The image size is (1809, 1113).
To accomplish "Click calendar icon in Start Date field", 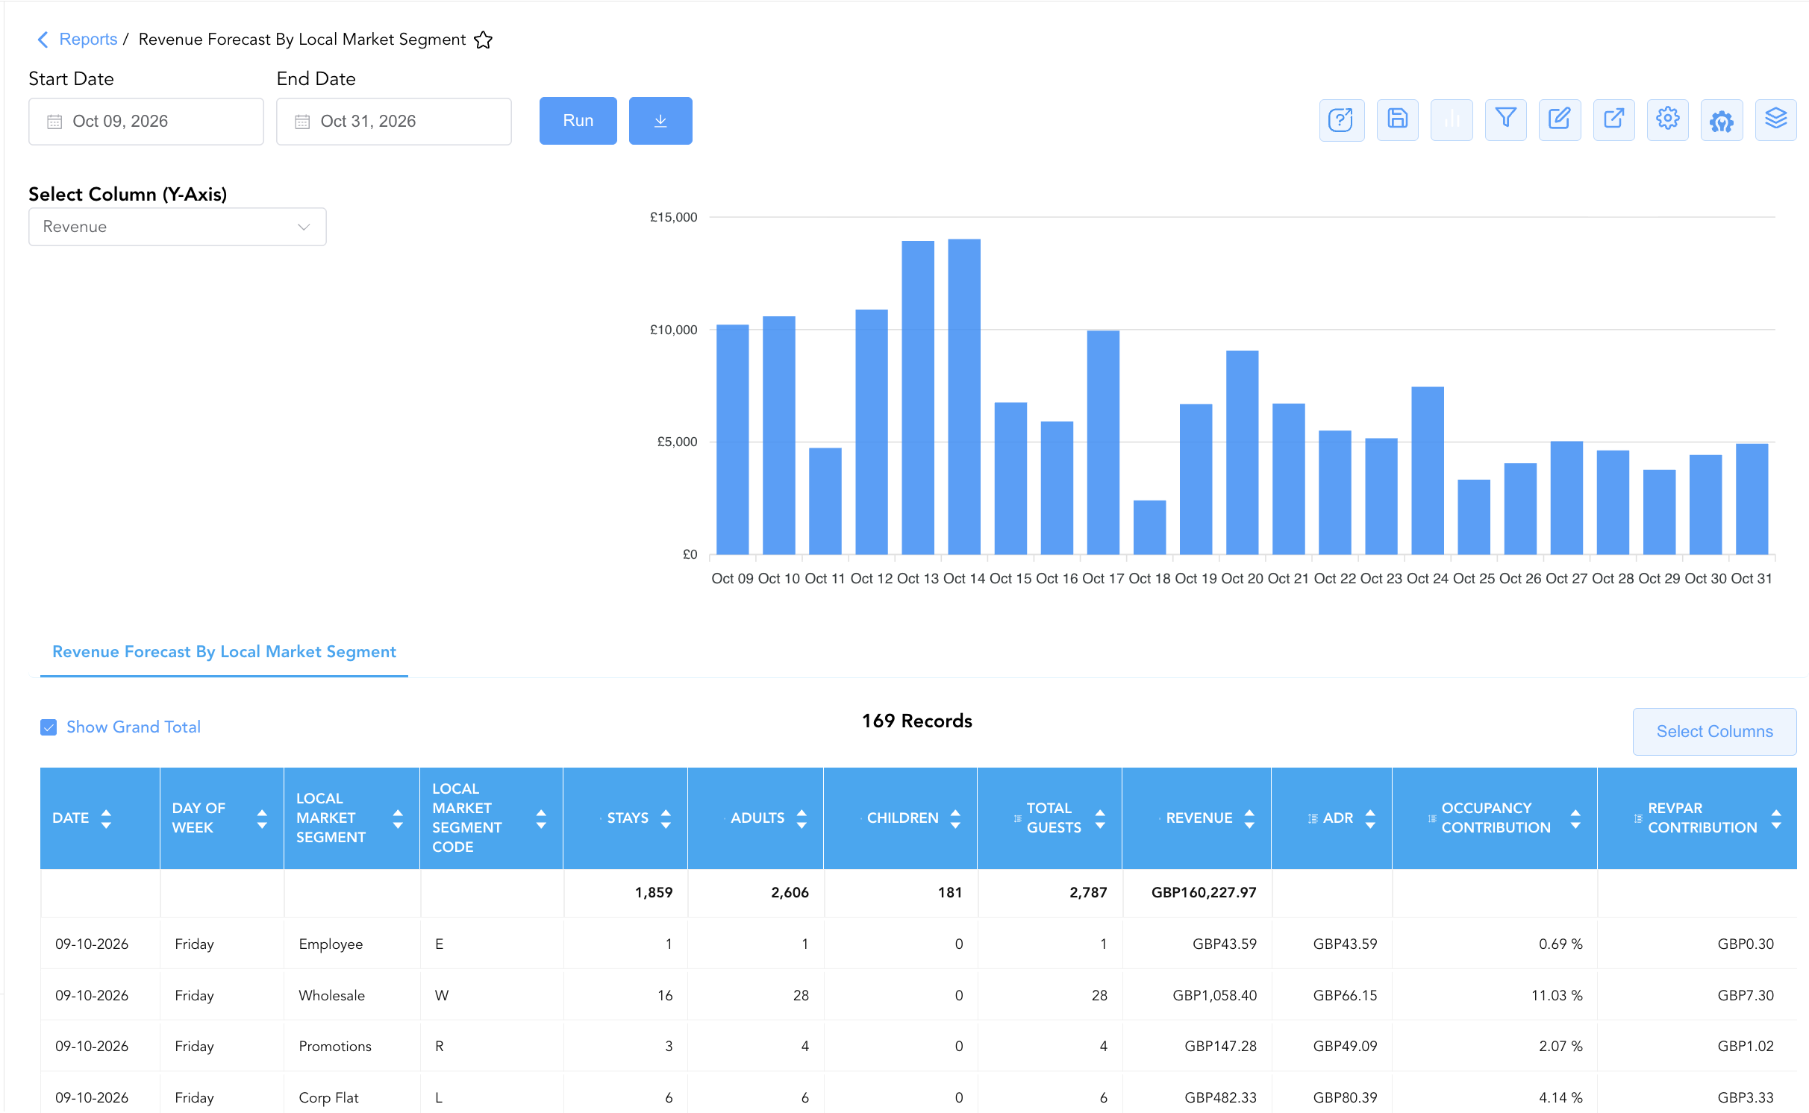I will 54,122.
